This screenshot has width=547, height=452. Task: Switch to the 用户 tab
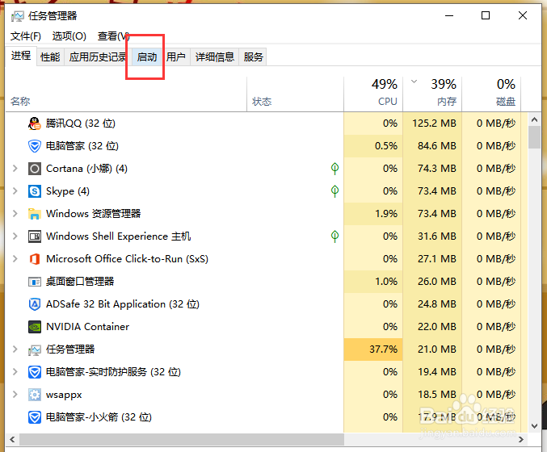click(x=176, y=56)
